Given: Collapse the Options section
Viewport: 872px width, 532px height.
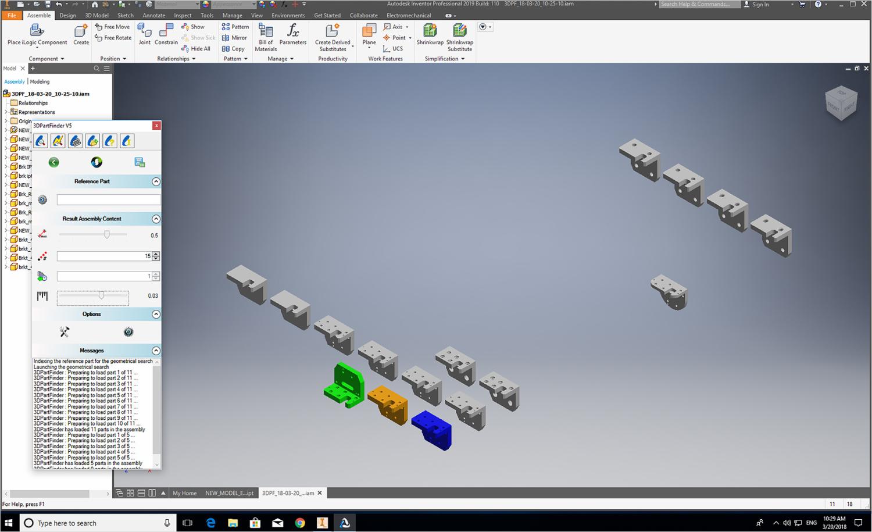Looking at the screenshot, I should coord(156,314).
